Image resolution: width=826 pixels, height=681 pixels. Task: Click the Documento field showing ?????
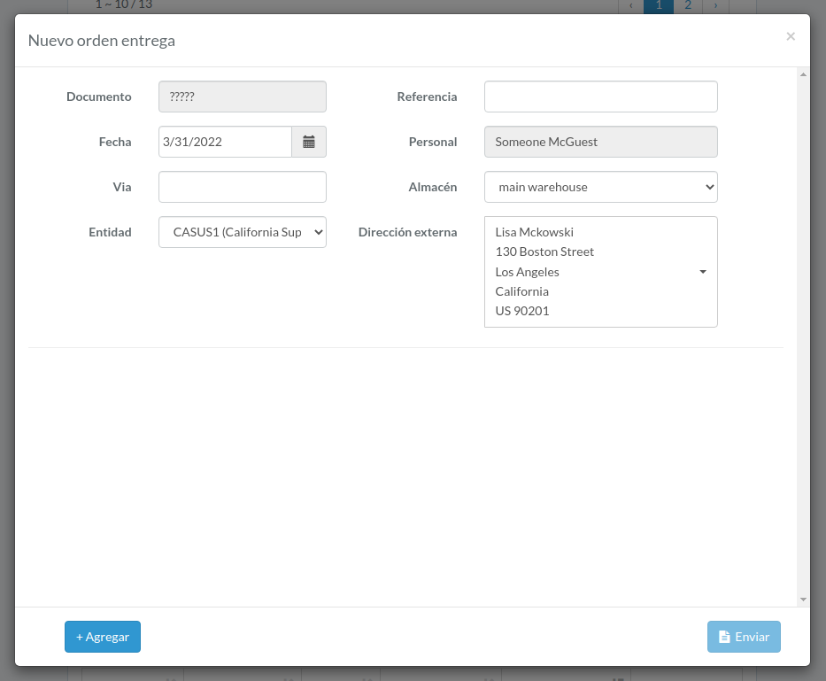tap(243, 97)
